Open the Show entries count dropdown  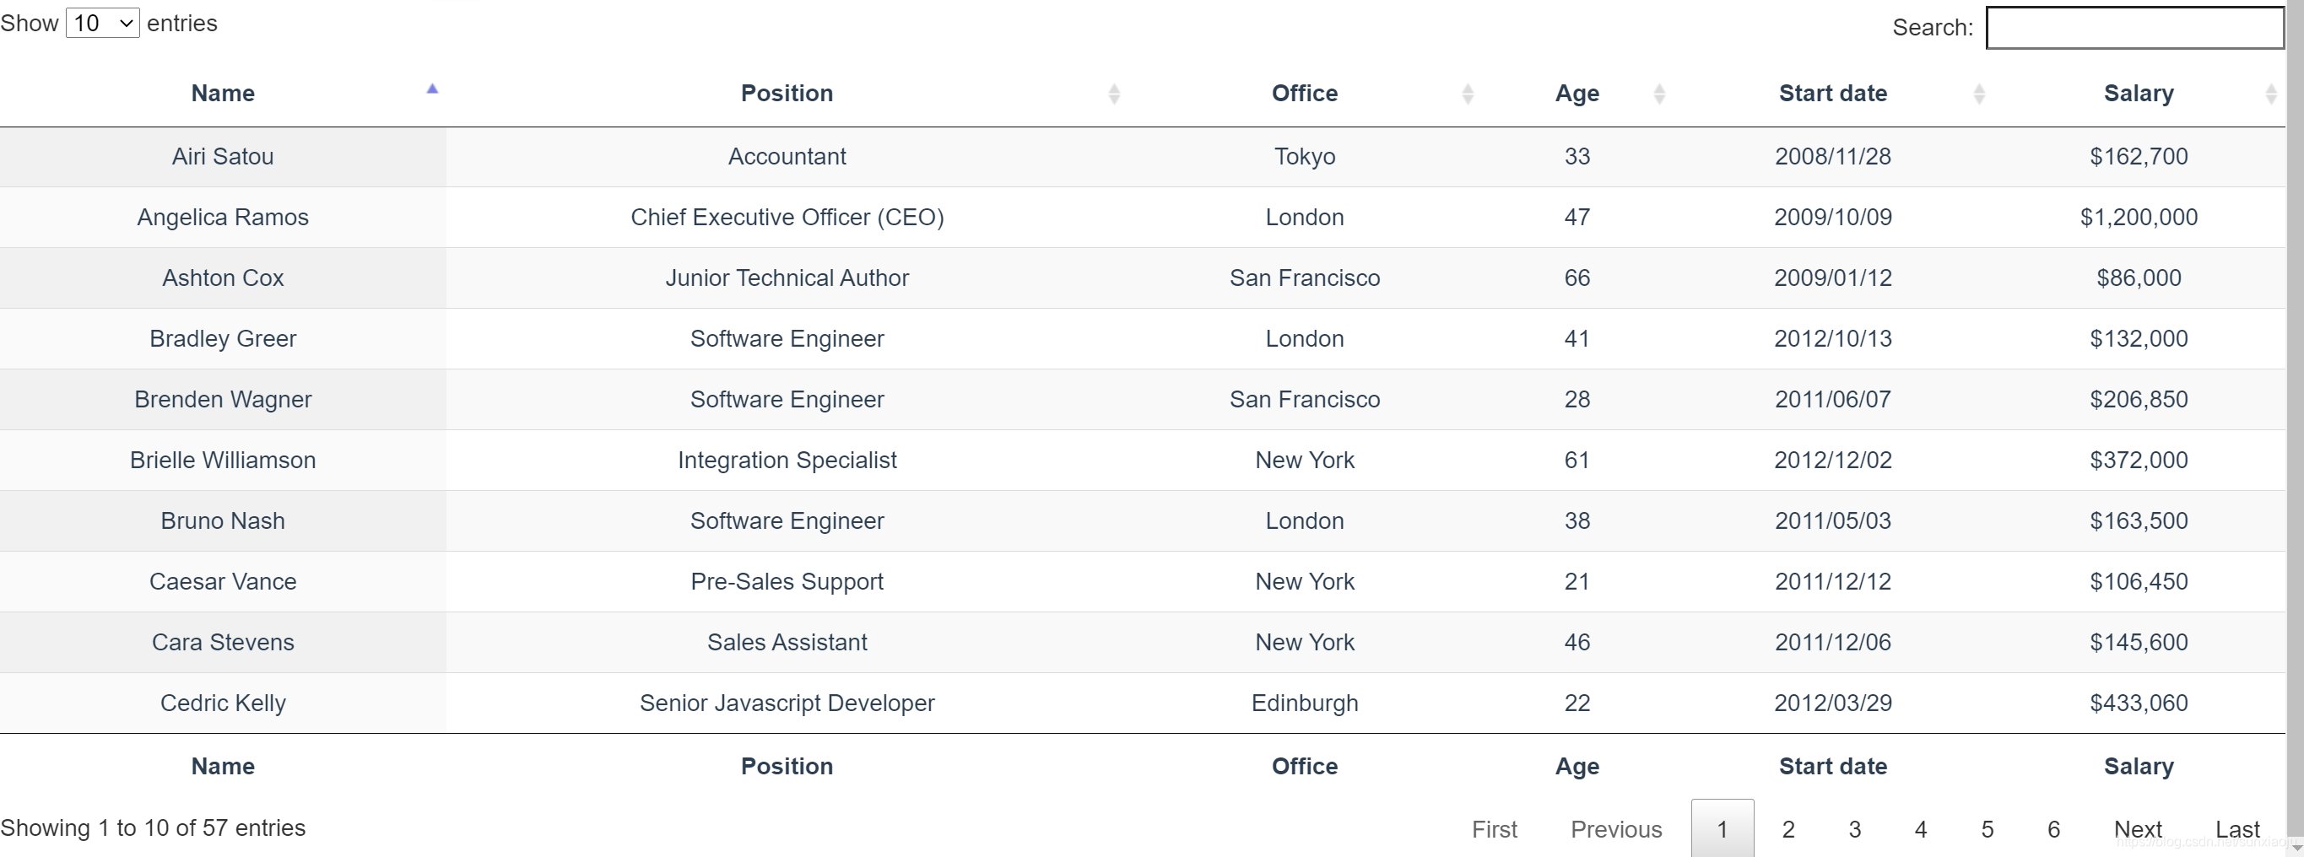point(103,24)
